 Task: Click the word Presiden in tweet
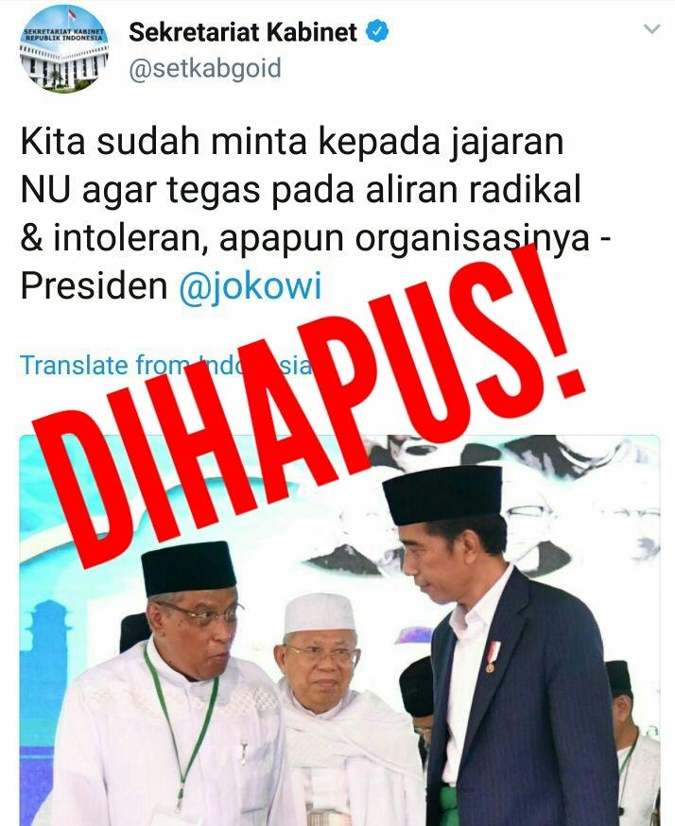94,286
